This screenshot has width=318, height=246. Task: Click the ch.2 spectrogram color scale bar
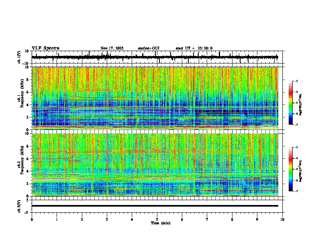pos(291,169)
